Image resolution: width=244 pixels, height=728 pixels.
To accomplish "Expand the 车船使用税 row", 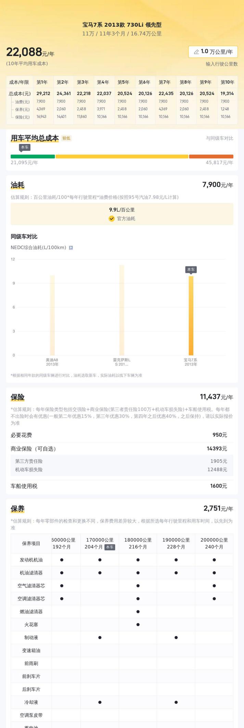I will click(122, 486).
